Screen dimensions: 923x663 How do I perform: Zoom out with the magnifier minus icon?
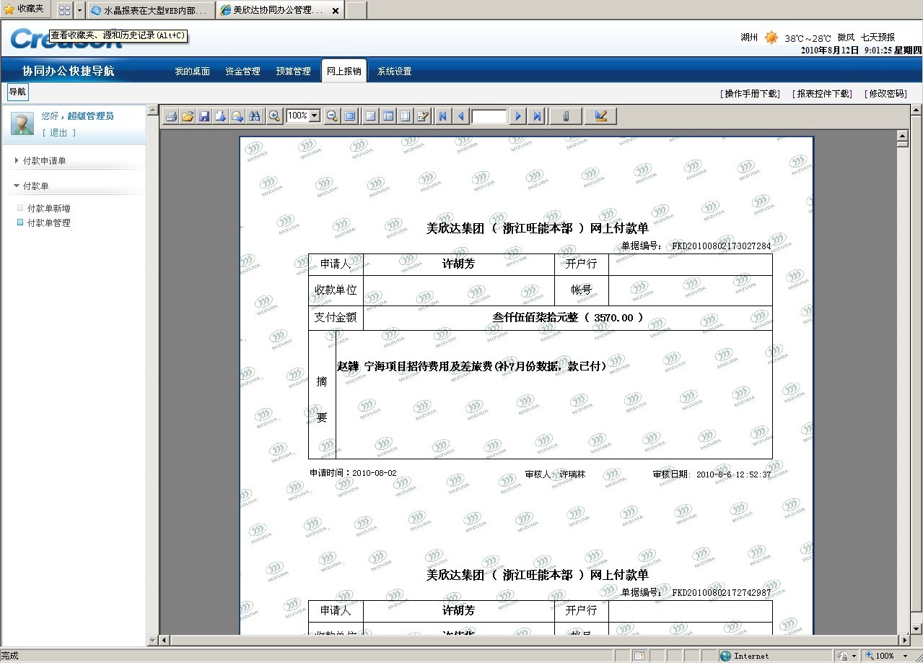pyautogui.click(x=332, y=116)
